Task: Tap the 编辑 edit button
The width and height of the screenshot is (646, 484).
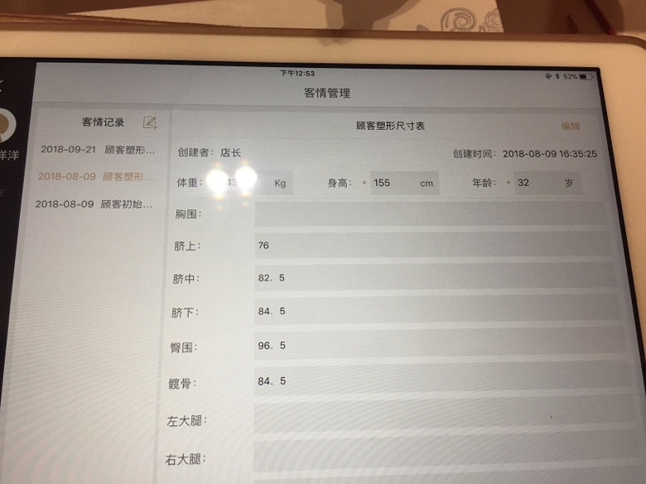Action: pos(571,127)
